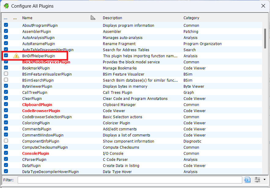Enable the ComponentInfoPlugin checkbox
This screenshot has height=188, width=270.
click(x=6, y=141)
